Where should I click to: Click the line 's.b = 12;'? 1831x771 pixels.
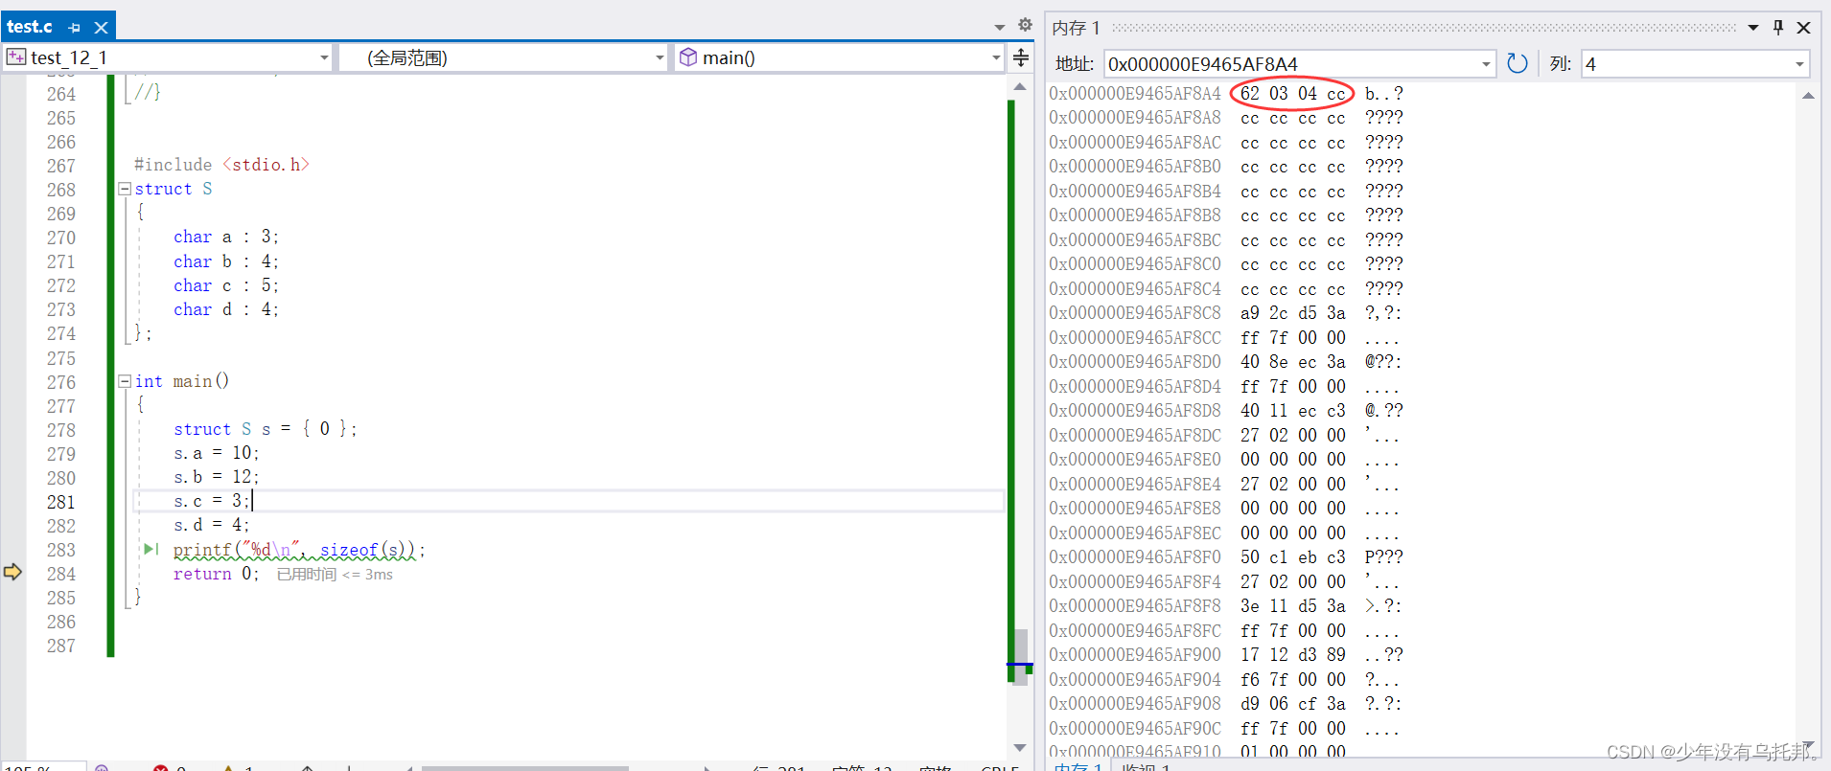(217, 477)
